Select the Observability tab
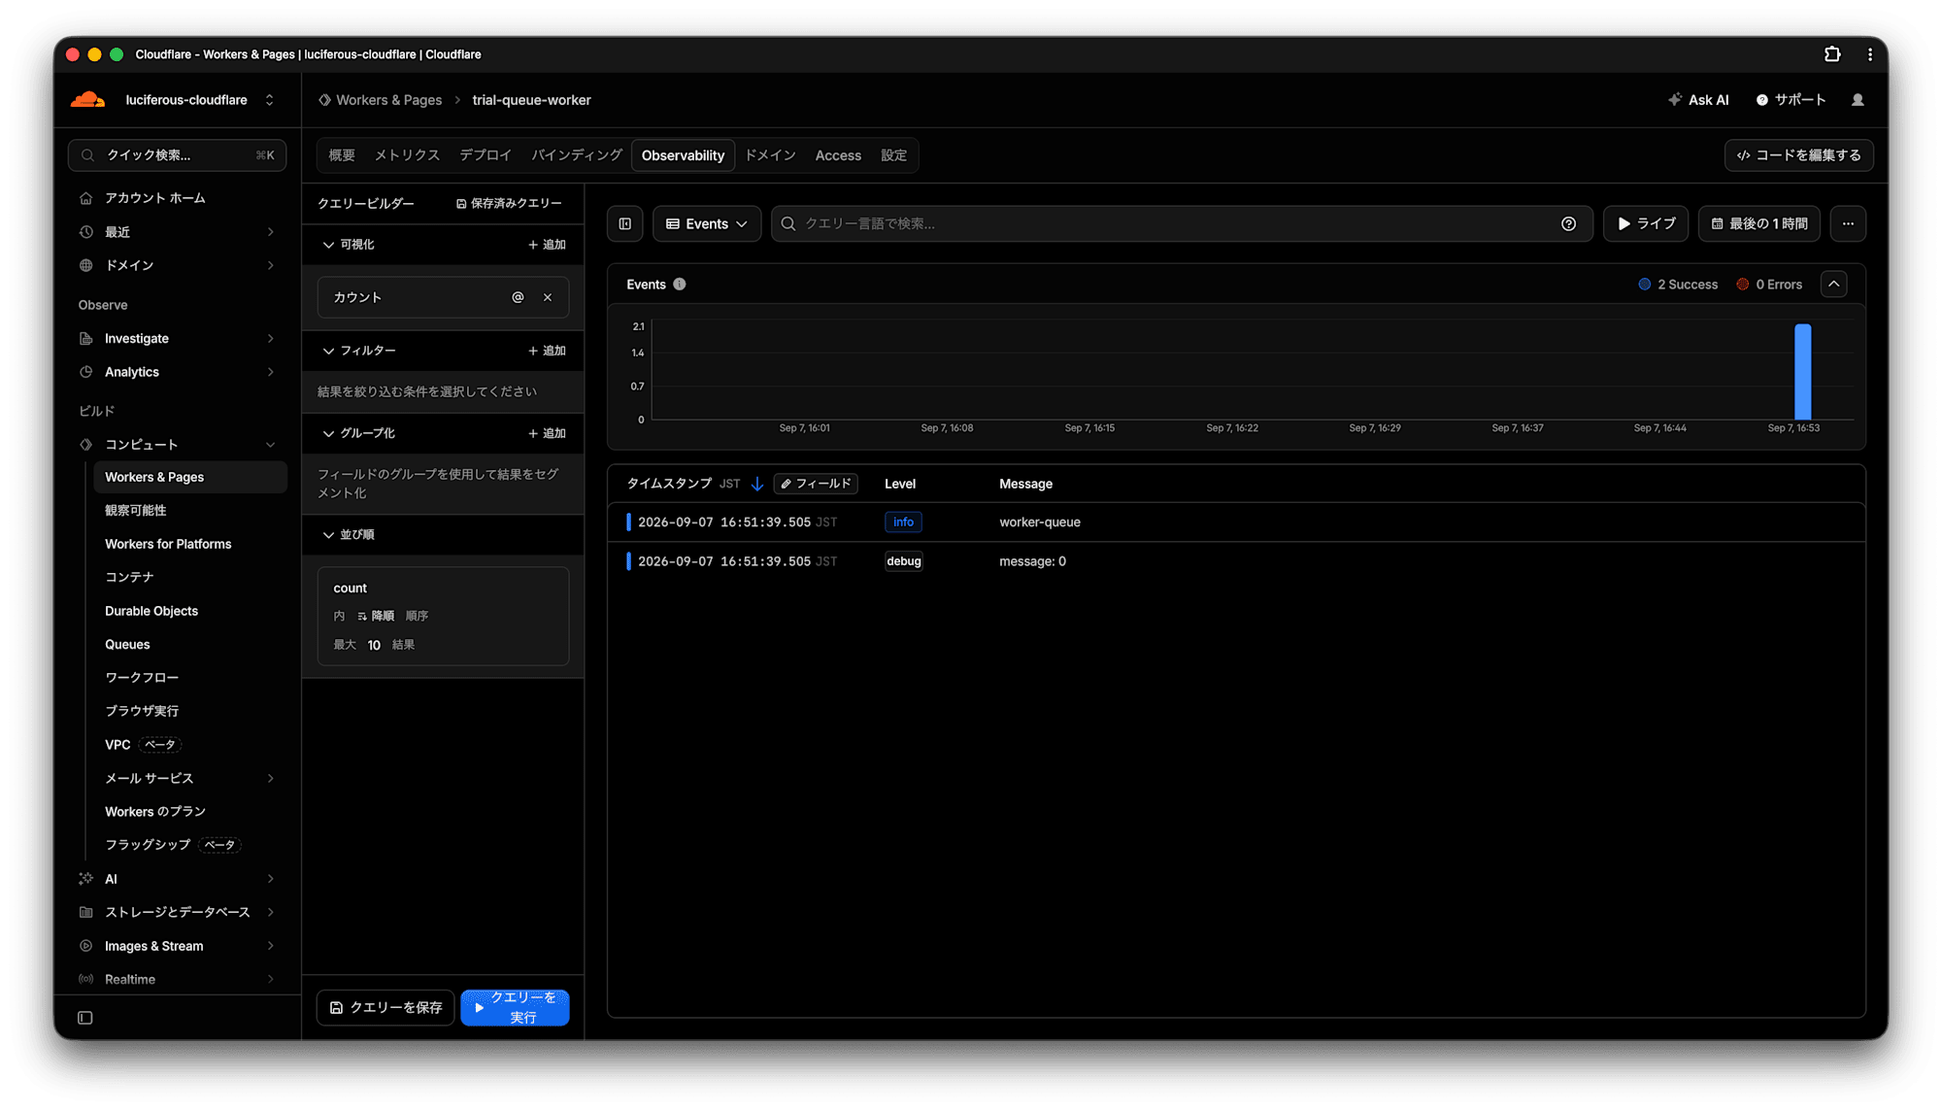 pos(683,155)
